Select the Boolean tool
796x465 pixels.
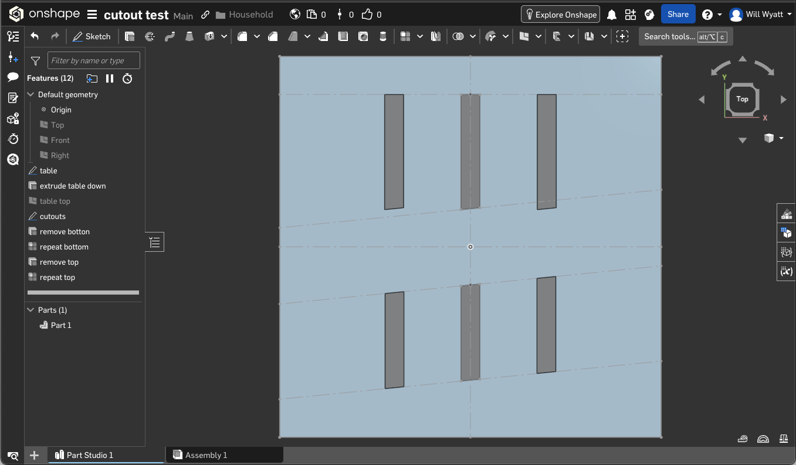coord(458,36)
